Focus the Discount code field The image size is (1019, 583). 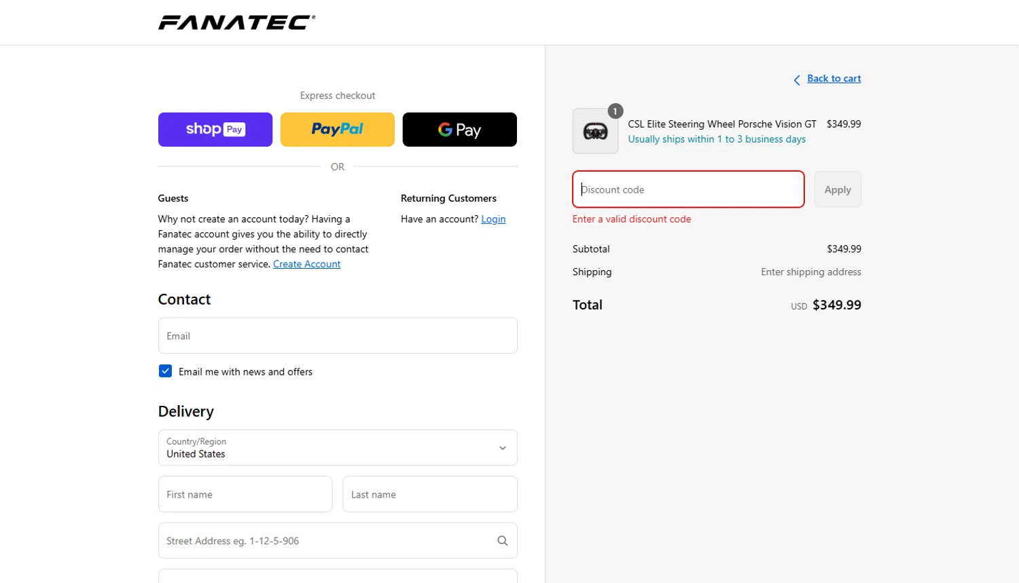tap(688, 189)
